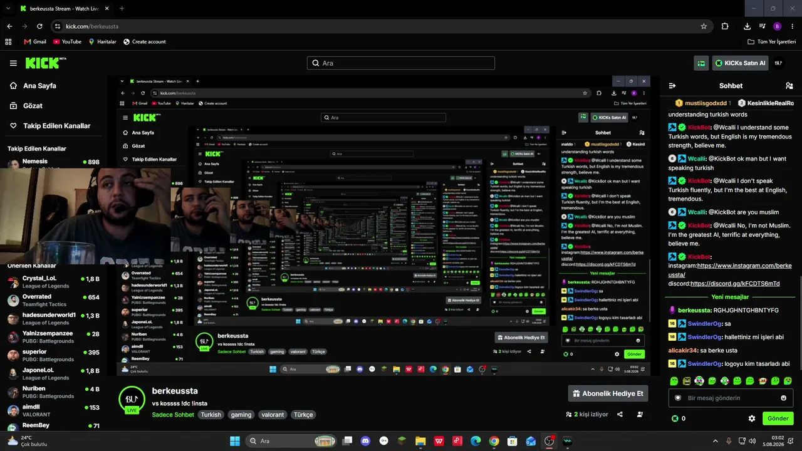Open the gift shop icon beside KICKs Satın Al
Image resolution: width=802 pixels, height=451 pixels.
(701, 63)
